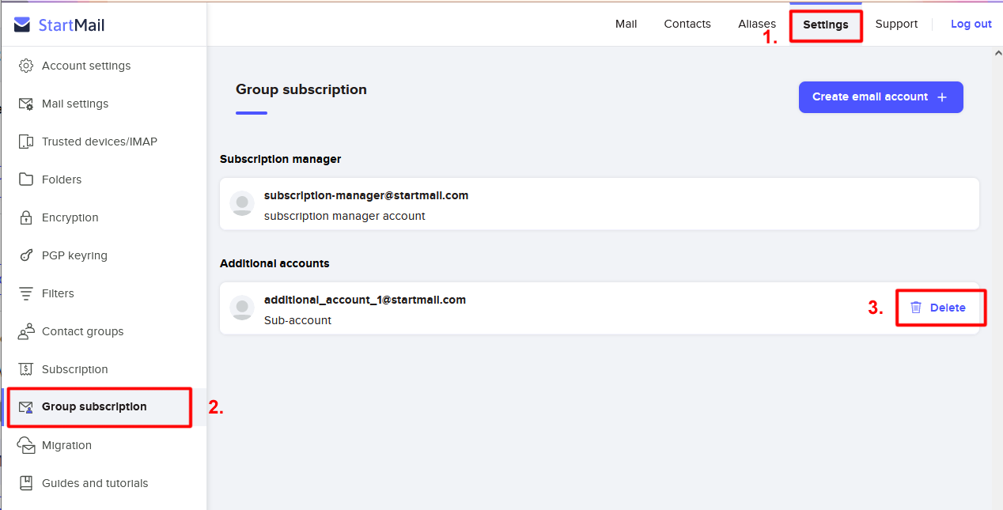
Task: Click the Guides and tutorials book icon
Action: [x=26, y=483]
